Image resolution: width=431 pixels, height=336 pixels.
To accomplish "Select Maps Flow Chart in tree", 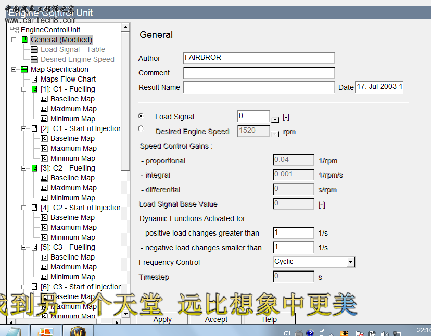I will point(68,80).
